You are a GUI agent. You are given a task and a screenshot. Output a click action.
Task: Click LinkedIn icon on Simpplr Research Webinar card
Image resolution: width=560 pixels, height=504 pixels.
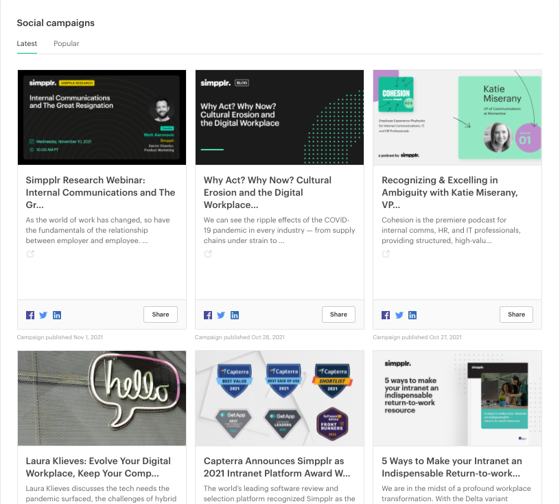(x=57, y=315)
